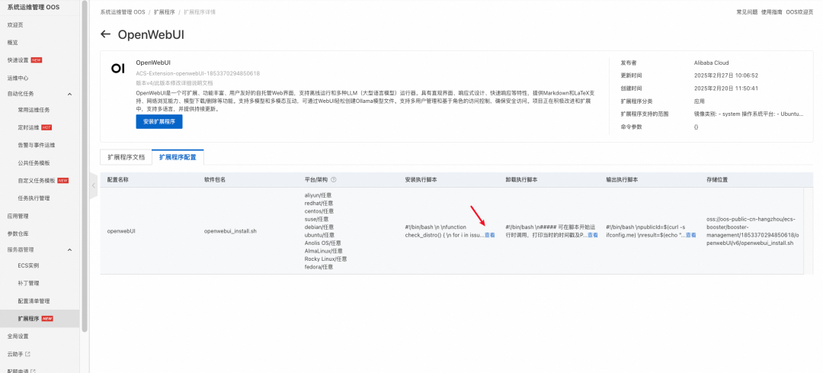
Task: Click breadcrumb 系统运维管理 OOS
Action: [123, 11]
